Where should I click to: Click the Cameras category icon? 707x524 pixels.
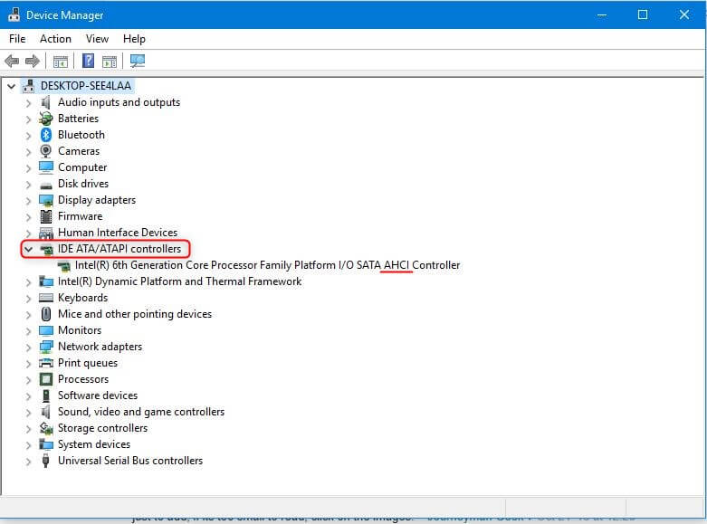(46, 151)
